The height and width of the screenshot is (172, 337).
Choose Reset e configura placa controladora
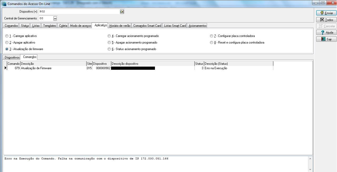212,42
